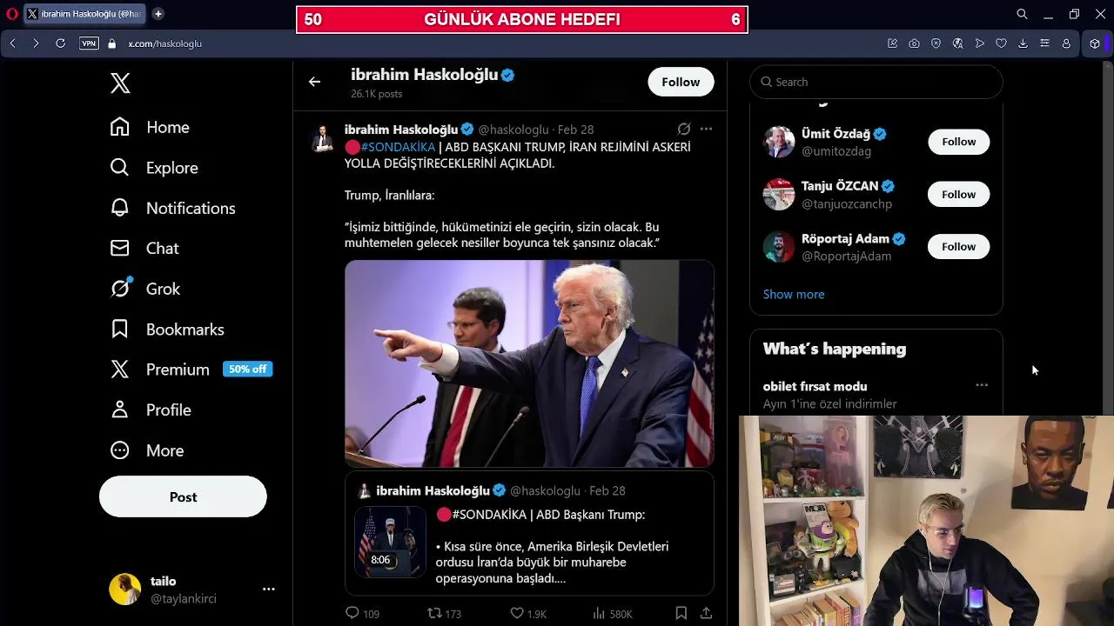Viewport: 1114px width, 626px height.
Task: Bookmark the tweet
Action: (681, 613)
